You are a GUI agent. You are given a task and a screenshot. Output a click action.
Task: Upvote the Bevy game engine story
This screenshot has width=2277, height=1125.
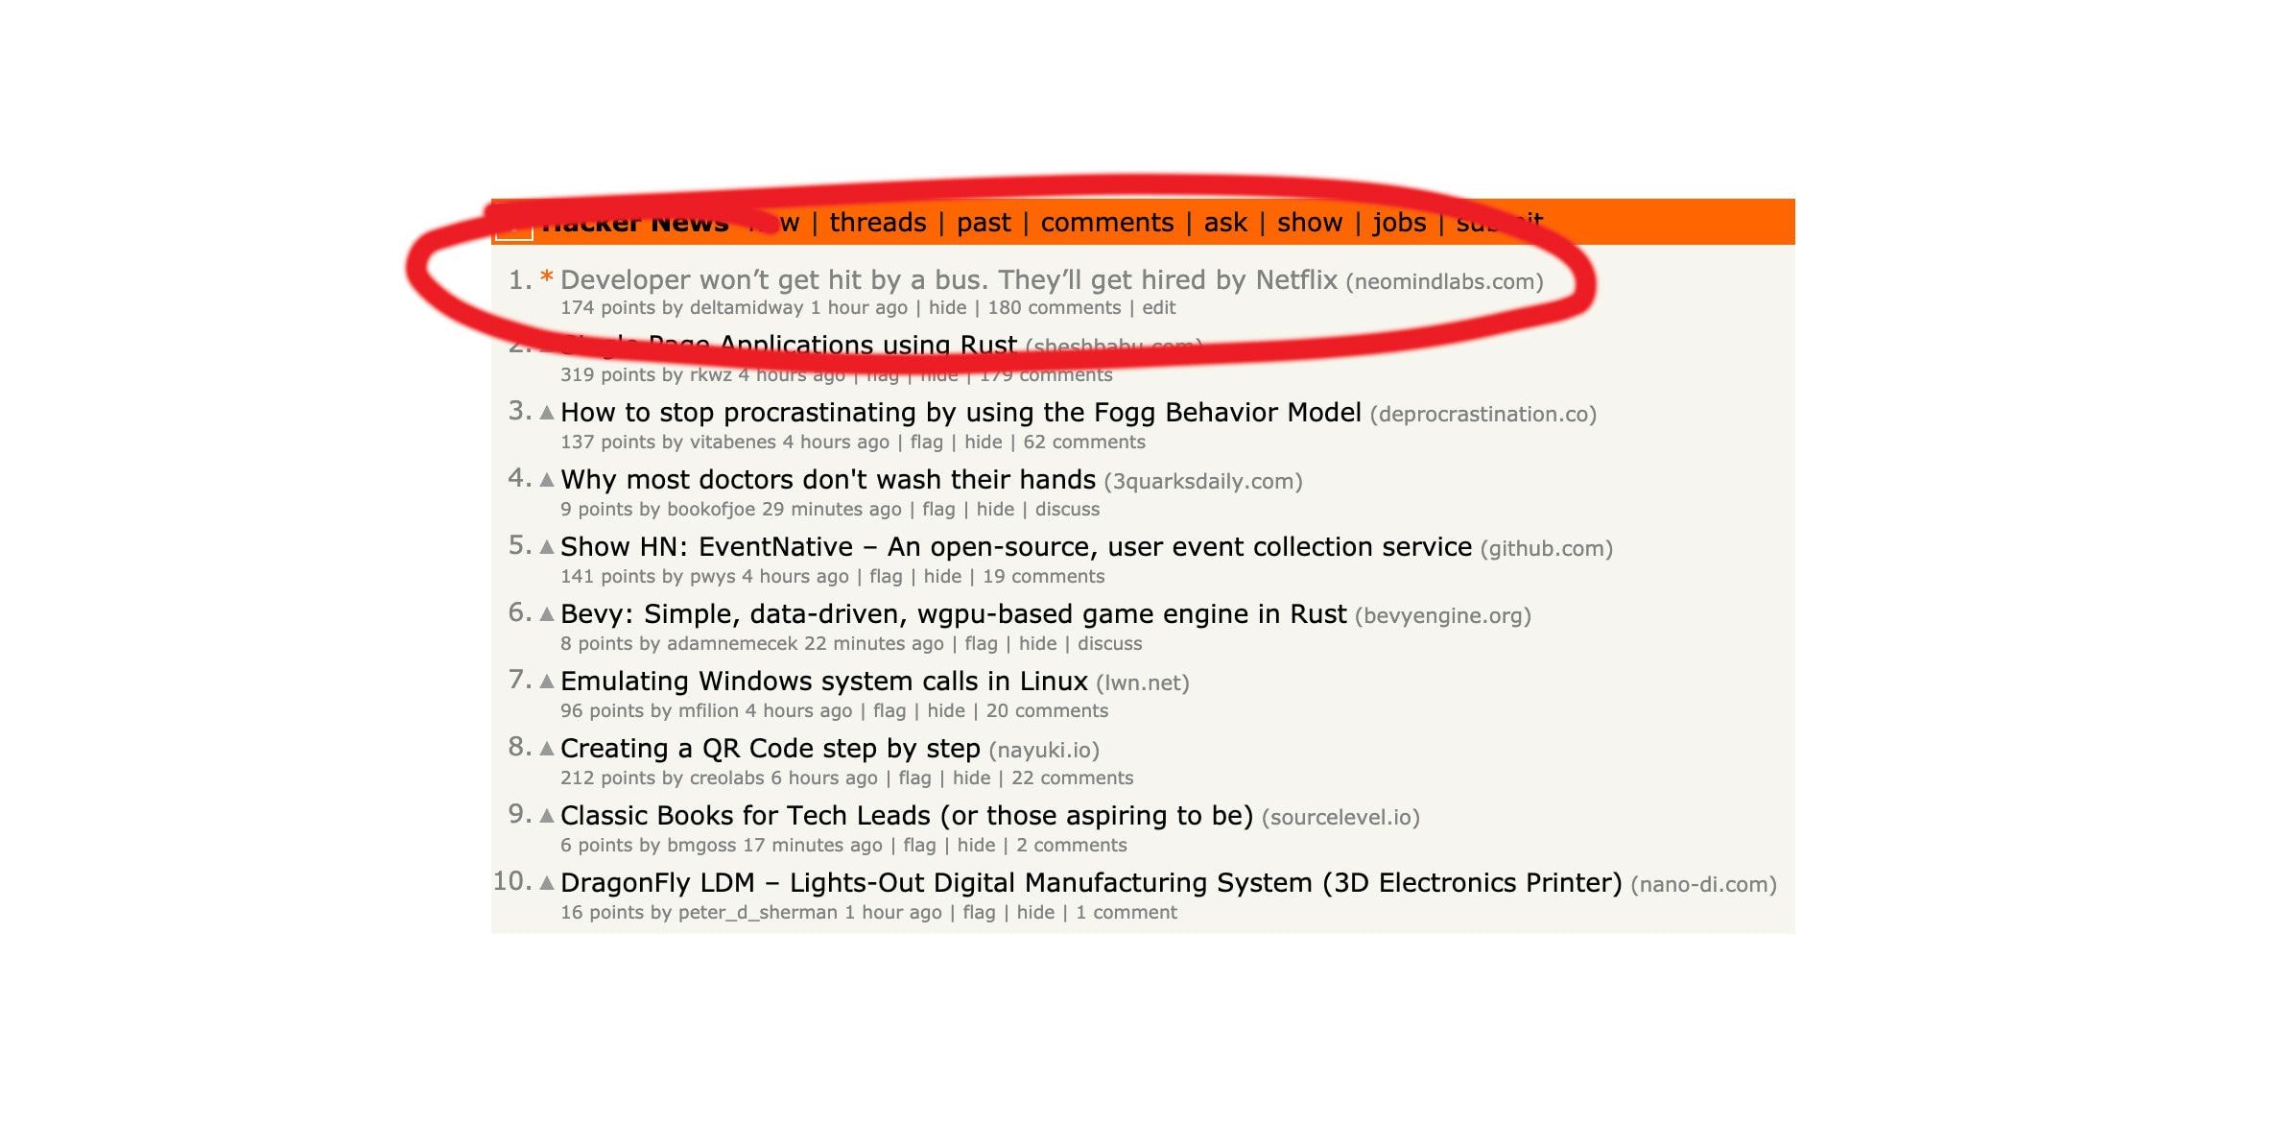point(547,614)
